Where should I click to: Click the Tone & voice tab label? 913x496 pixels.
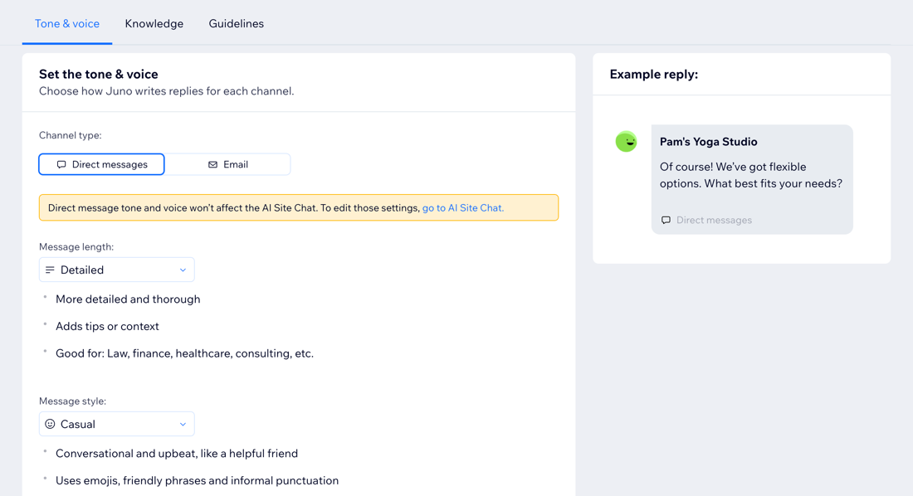click(x=67, y=23)
